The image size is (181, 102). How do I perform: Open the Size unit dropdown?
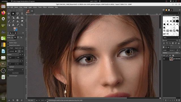coord(21,61)
